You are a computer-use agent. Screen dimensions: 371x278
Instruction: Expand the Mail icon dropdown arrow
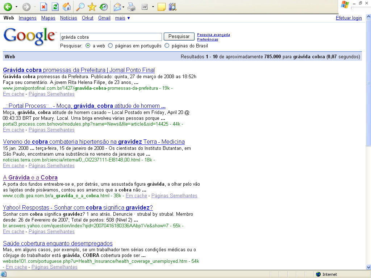[x=124, y=7]
